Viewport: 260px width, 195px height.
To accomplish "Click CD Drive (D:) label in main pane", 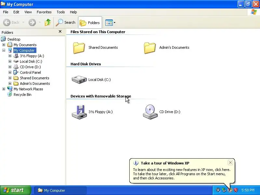I will 170,112.
